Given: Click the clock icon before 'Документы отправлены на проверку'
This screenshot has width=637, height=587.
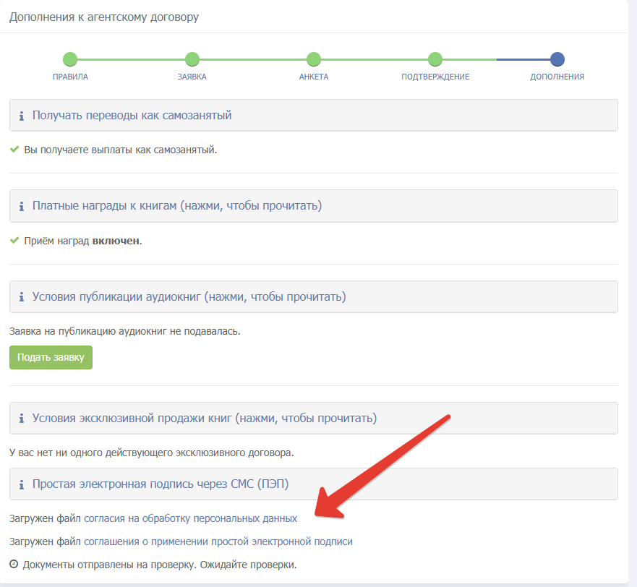Looking at the screenshot, I should click(14, 565).
